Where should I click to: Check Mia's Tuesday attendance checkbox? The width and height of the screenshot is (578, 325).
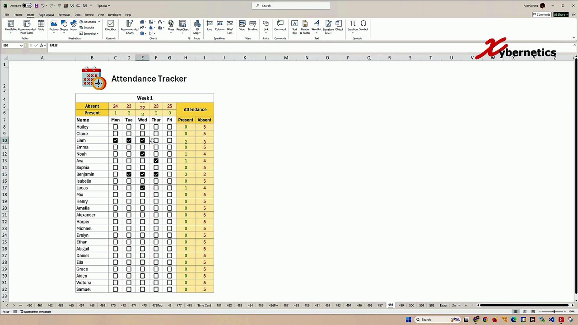(x=129, y=195)
